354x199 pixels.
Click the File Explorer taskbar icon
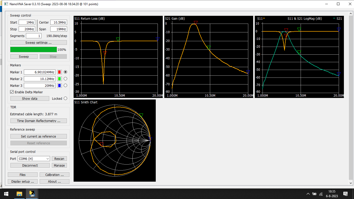(19, 194)
